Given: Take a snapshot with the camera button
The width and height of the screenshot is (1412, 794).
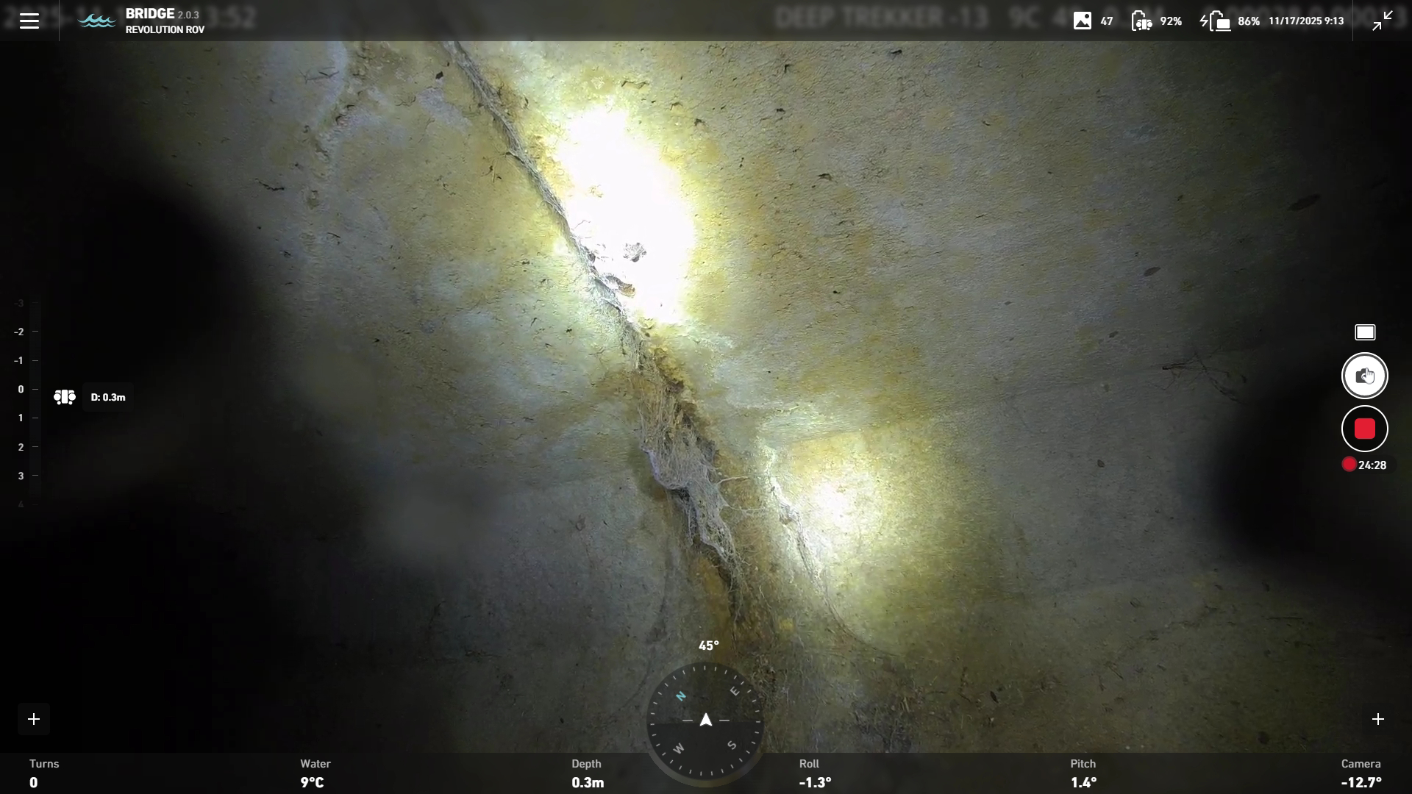Looking at the screenshot, I should click(x=1364, y=376).
